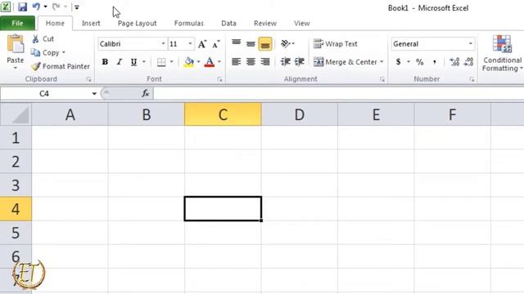The image size is (524, 294).
Task: Open Conditional Formatting menu
Action: (x=502, y=53)
